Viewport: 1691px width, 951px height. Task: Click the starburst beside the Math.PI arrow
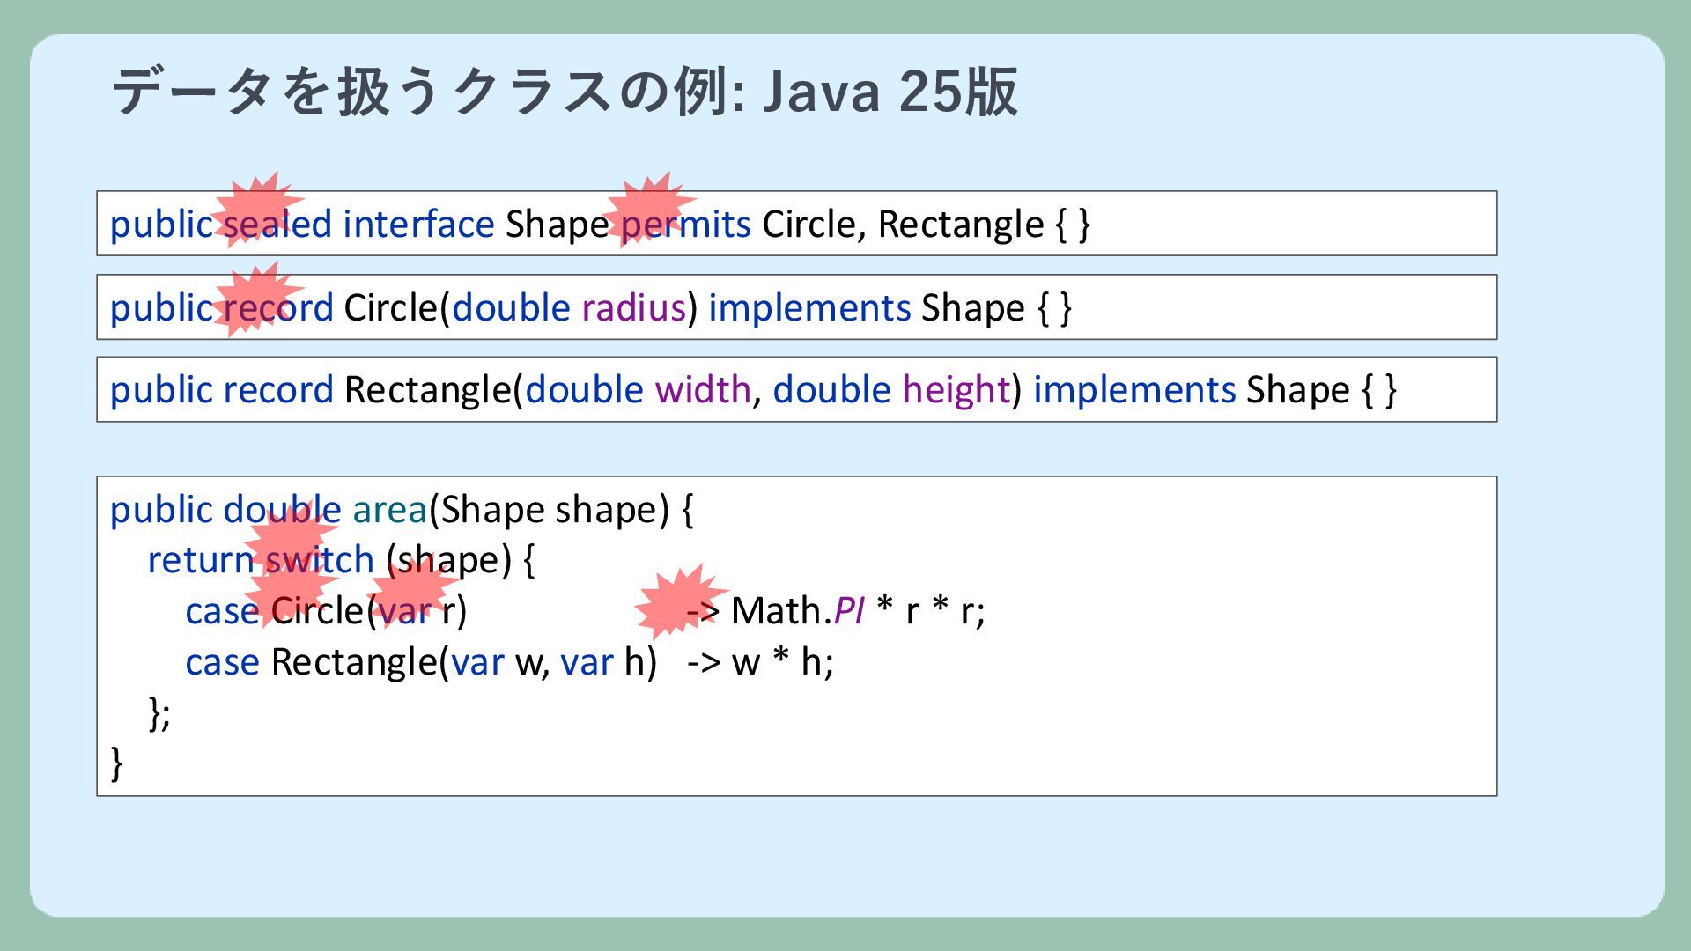pos(678,601)
